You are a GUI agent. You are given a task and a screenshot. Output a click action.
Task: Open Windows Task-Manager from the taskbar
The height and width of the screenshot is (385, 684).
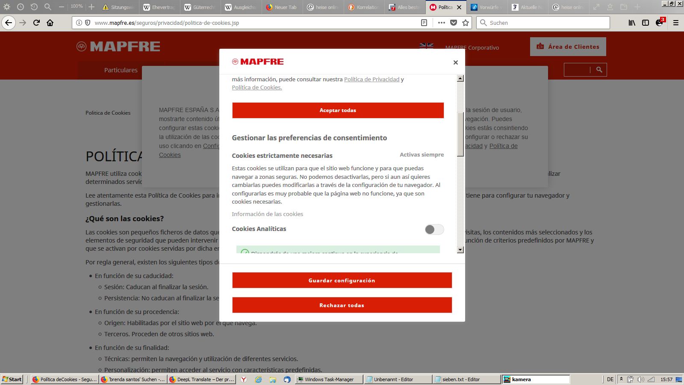point(328,379)
